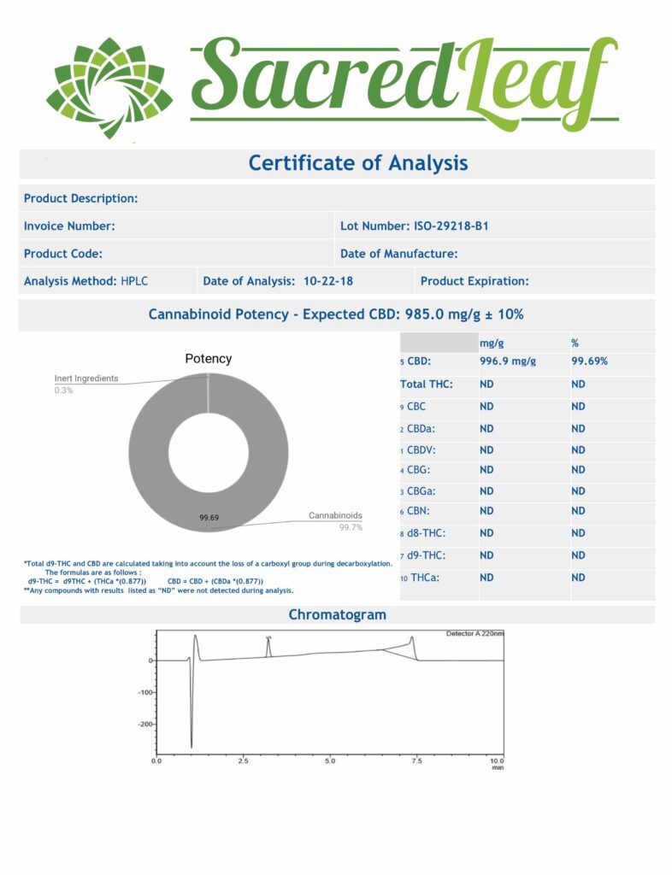672x875 pixels.
Task: Click the Cannabinoids 99.7% chart label
Action: 336,521
